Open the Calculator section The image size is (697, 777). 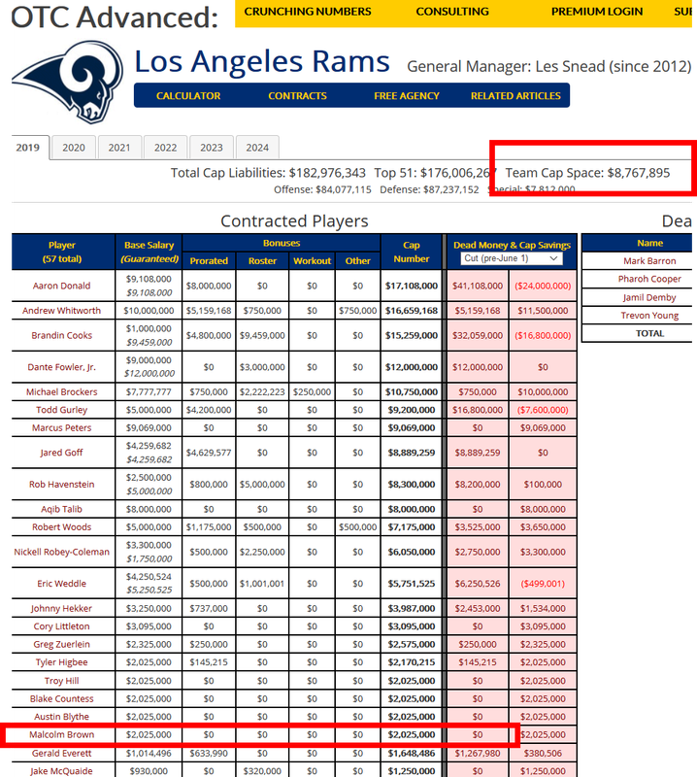click(x=188, y=95)
